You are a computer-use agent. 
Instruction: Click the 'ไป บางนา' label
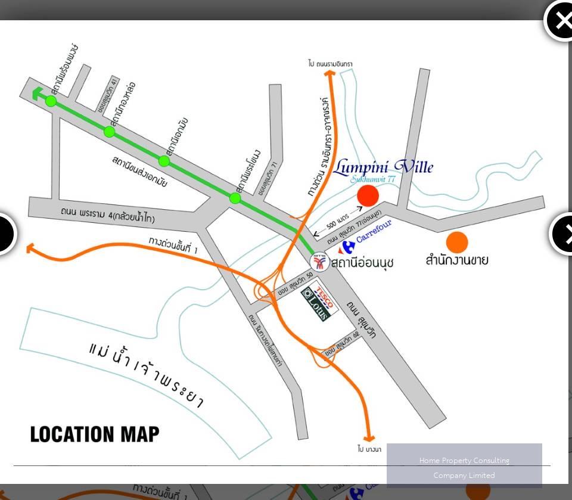[369, 449]
